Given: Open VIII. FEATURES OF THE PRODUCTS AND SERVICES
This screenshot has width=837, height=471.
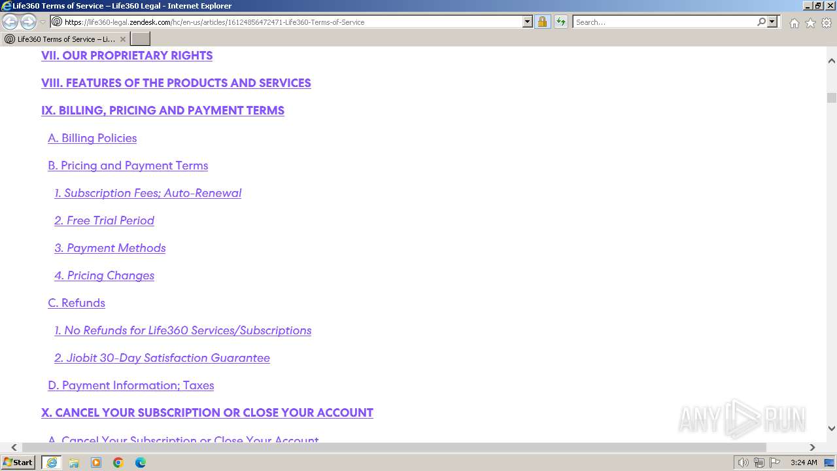Looking at the screenshot, I should click(x=176, y=83).
